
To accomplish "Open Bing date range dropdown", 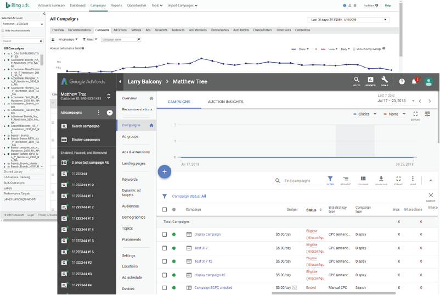I will (x=348, y=20).
